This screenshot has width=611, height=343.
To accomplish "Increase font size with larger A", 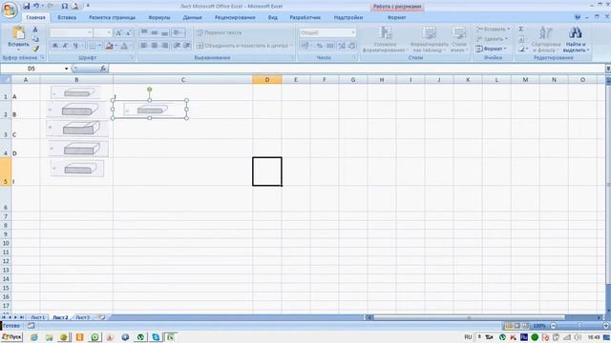I will (x=119, y=32).
